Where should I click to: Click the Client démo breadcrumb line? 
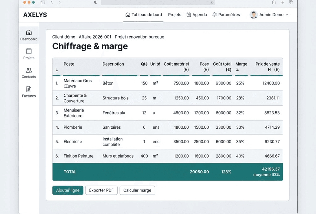pyautogui.click(x=108, y=37)
